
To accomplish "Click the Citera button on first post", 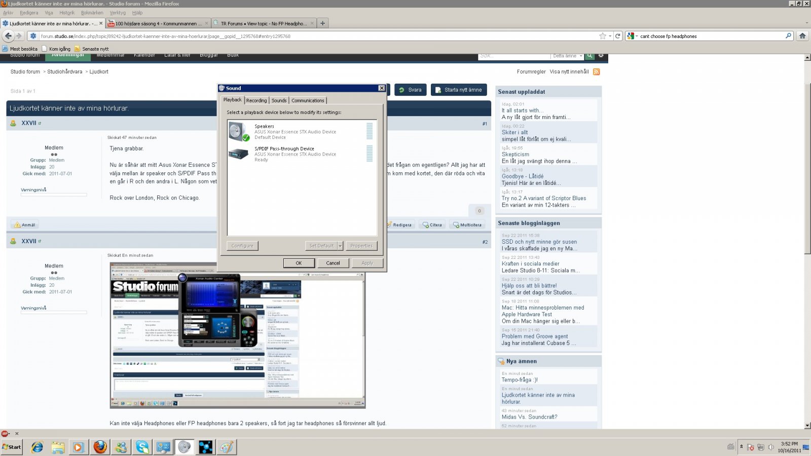I will point(432,224).
